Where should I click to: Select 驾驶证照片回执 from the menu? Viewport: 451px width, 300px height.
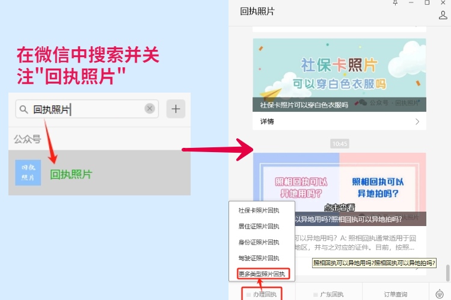click(x=259, y=258)
